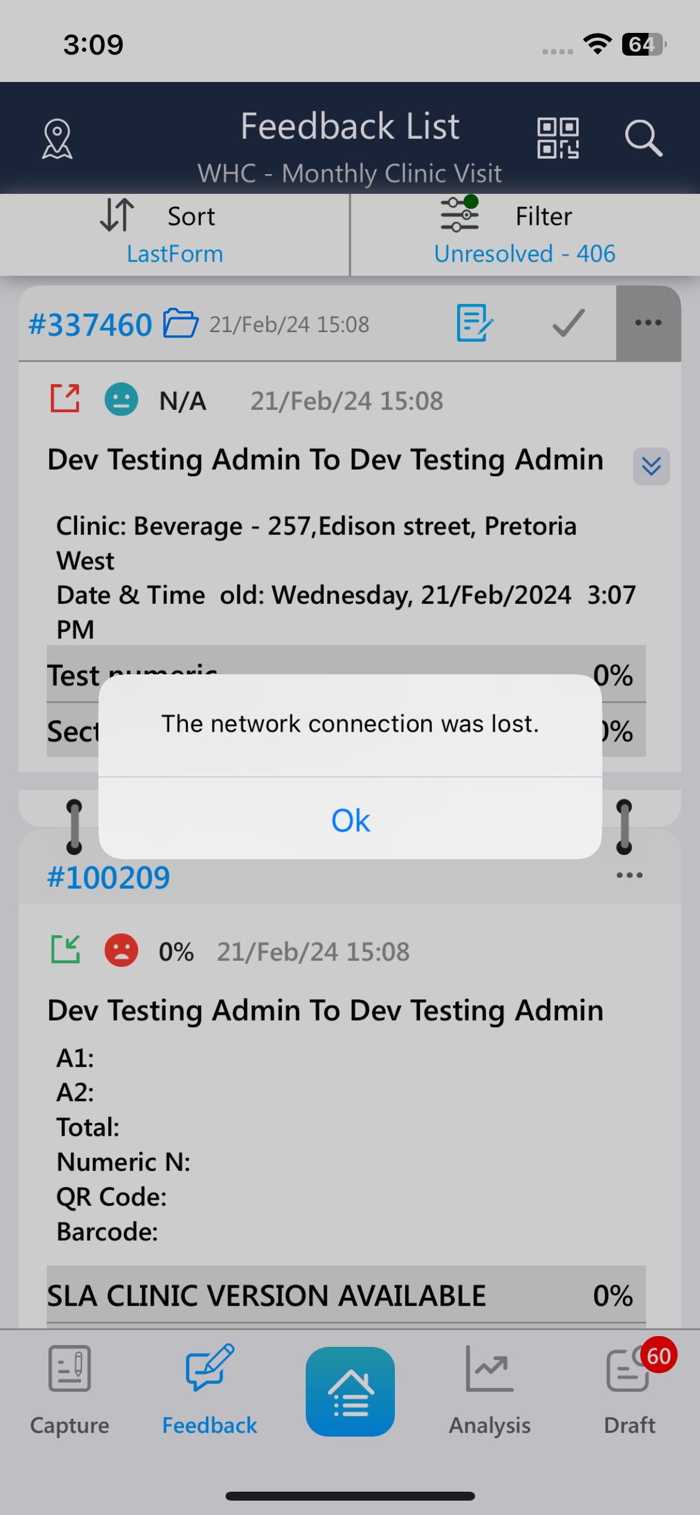Tap the teal neutral face icon
Screen dimensions: 700x1515
coord(121,400)
